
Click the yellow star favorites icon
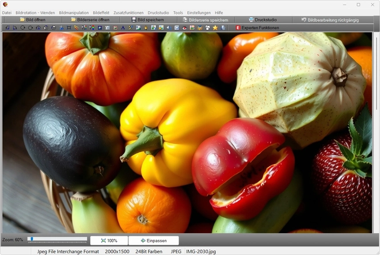coord(215,28)
